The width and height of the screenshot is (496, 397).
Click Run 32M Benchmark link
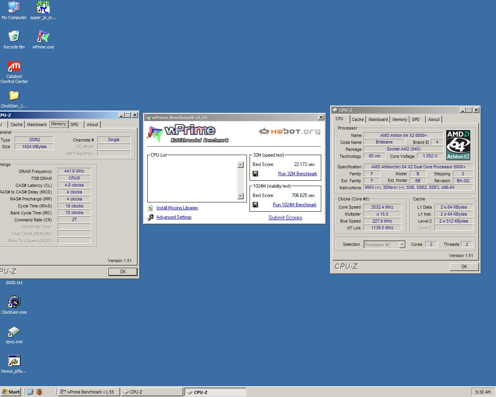click(x=298, y=174)
